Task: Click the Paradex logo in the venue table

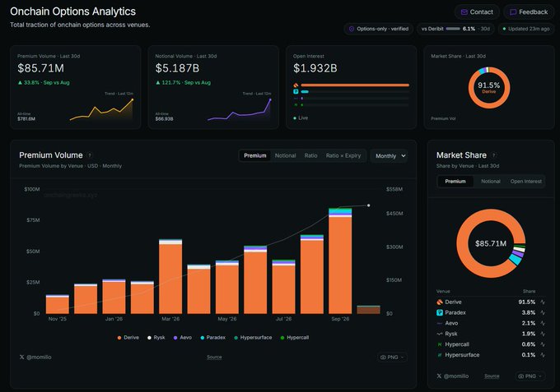Action: pyautogui.click(x=440, y=312)
